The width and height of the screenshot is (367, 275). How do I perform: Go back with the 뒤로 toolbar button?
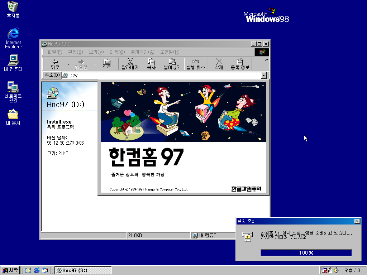click(55, 64)
